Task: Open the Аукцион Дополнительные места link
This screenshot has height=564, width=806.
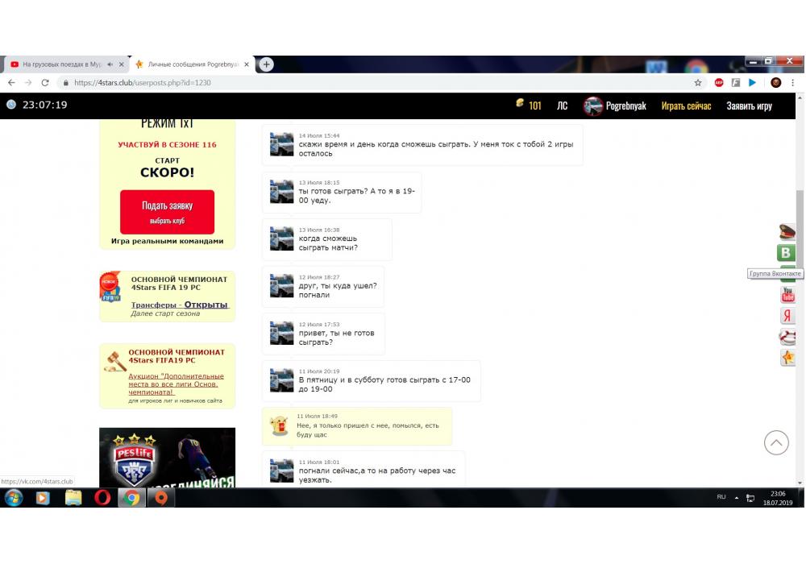Action: pos(176,384)
